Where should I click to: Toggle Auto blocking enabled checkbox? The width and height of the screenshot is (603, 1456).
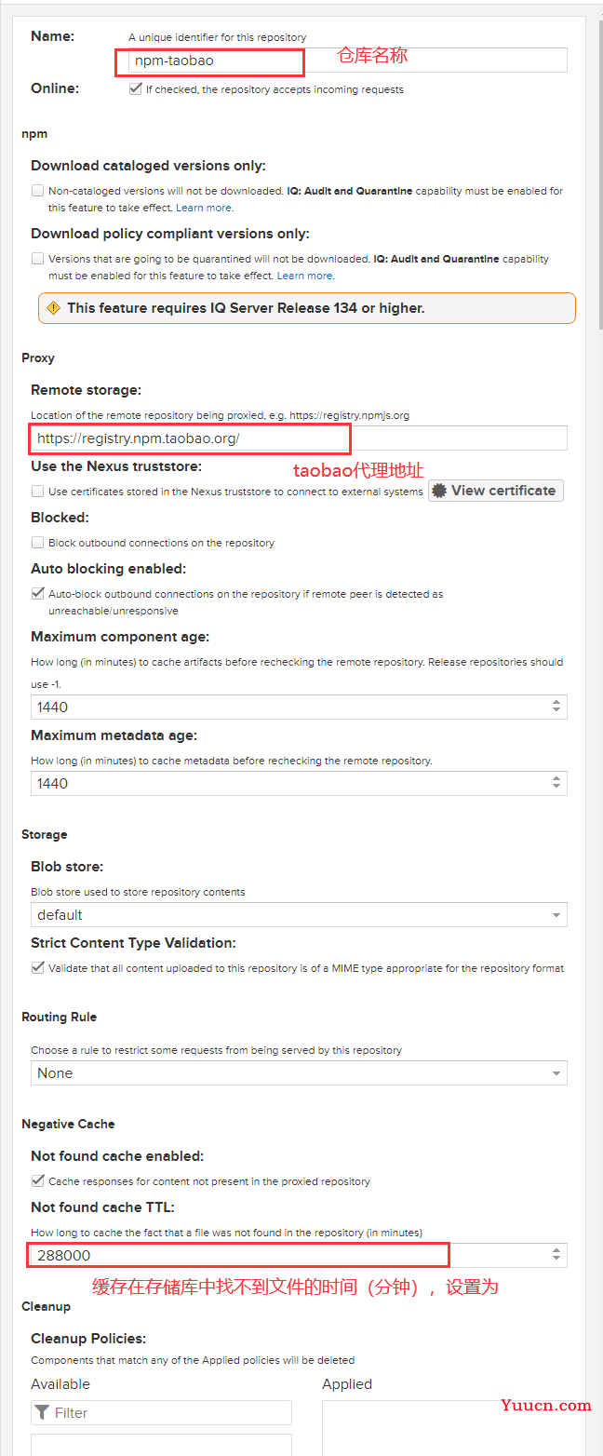(x=37, y=593)
